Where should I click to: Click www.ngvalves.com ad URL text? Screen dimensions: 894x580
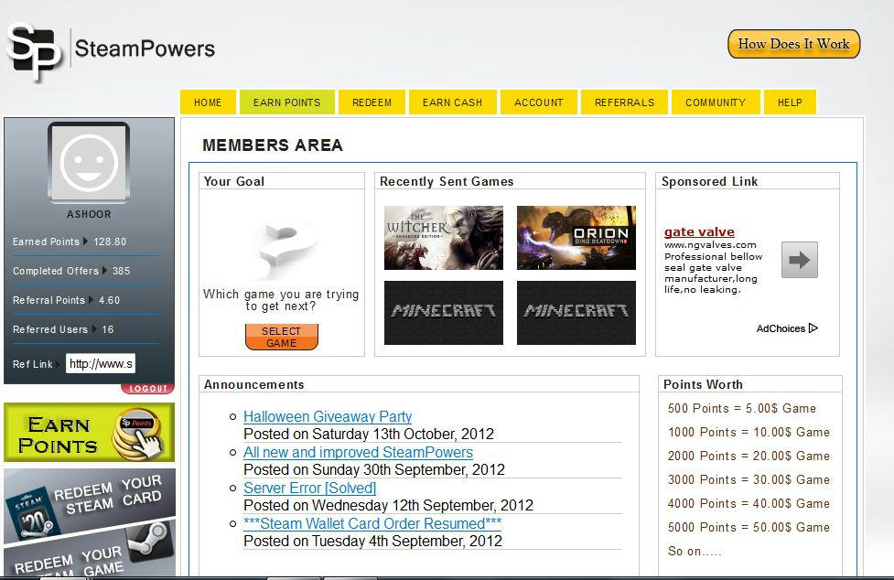point(710,245)
